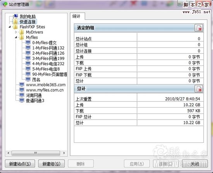Select site 茂名
Viewport: 213px width, 173px height.
click(36, 80)
